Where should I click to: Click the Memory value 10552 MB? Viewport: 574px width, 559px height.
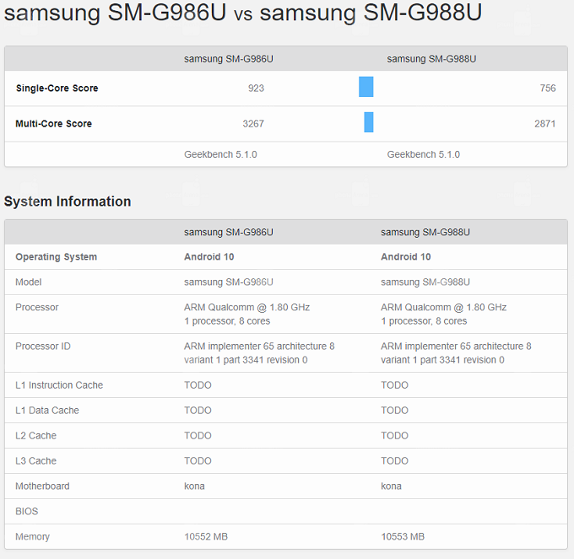206,536
